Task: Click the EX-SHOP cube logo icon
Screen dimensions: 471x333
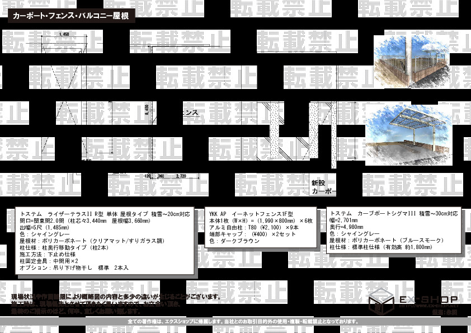Action: pyautogui.click(x=381, y=302)
